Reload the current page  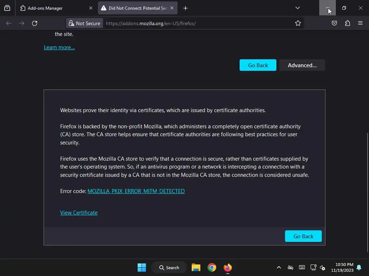click(35, 23)
